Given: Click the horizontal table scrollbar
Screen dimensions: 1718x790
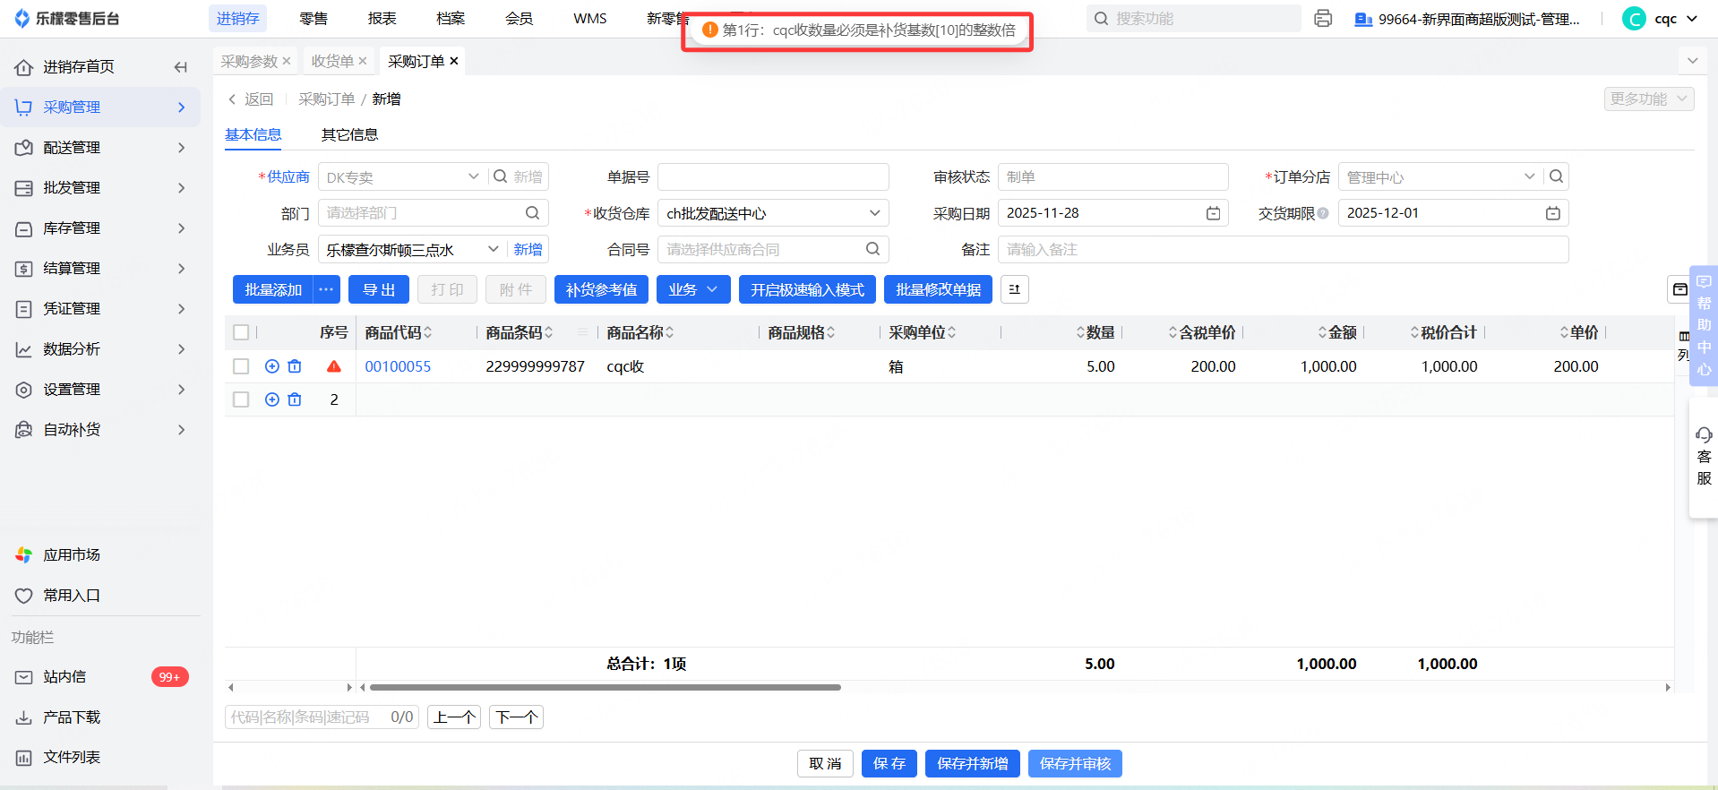Looking at the screenshot, I should pos(606,687).
